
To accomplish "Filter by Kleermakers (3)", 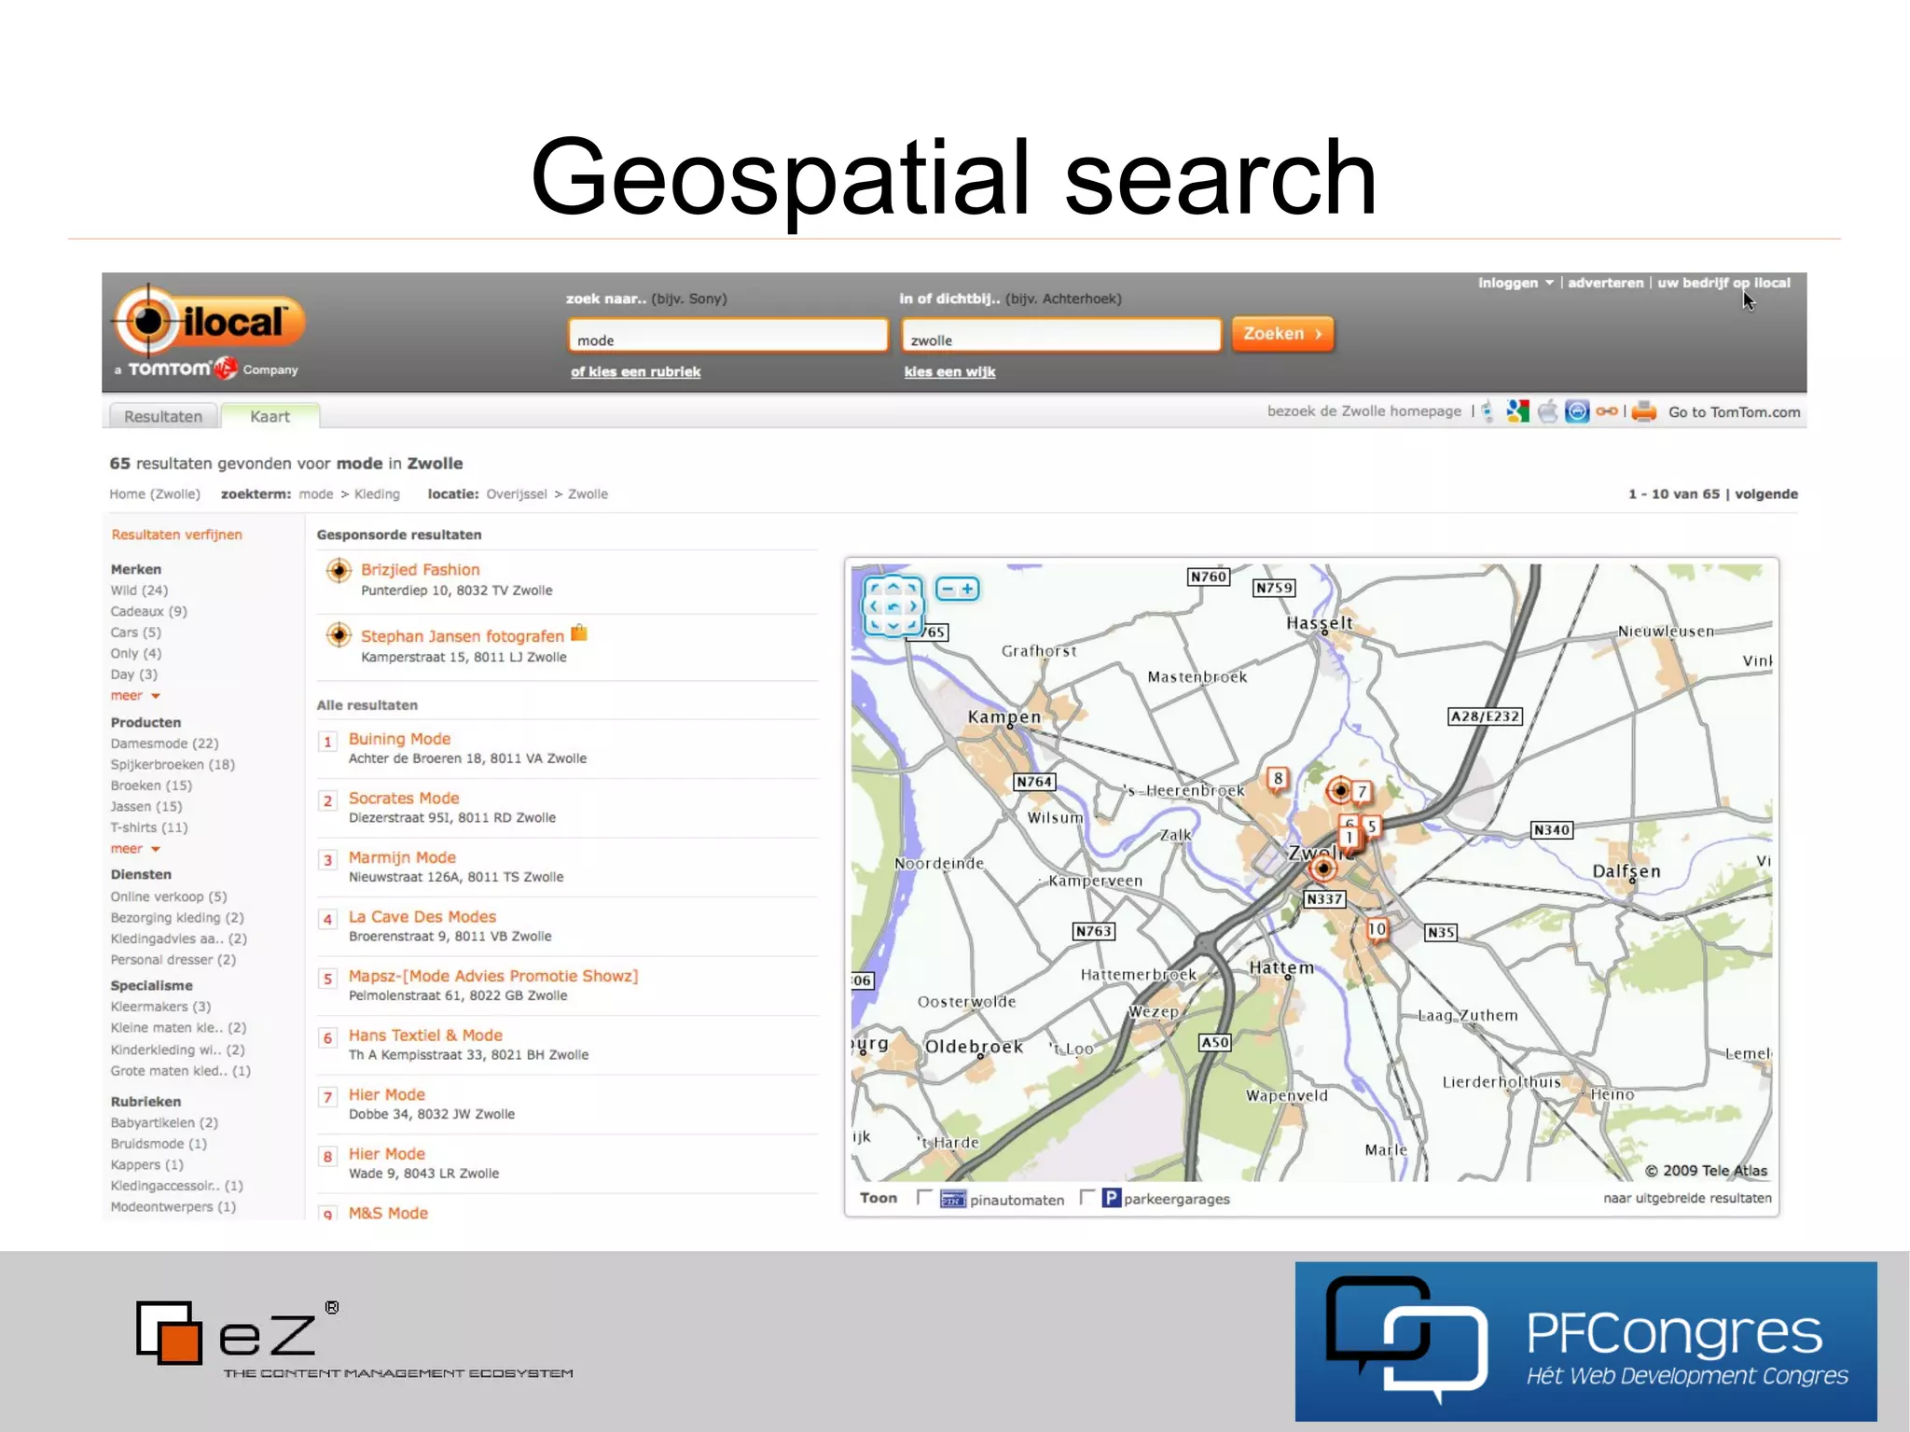I will click(160, 1007).
